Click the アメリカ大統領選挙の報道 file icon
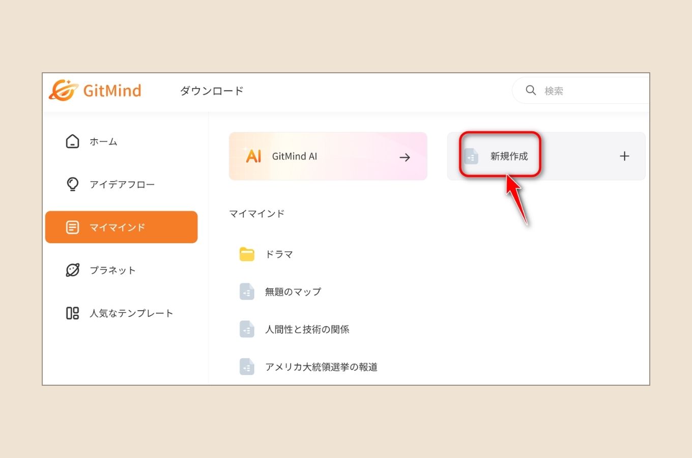This screenshot has width=692, height=458. [247, 367]
